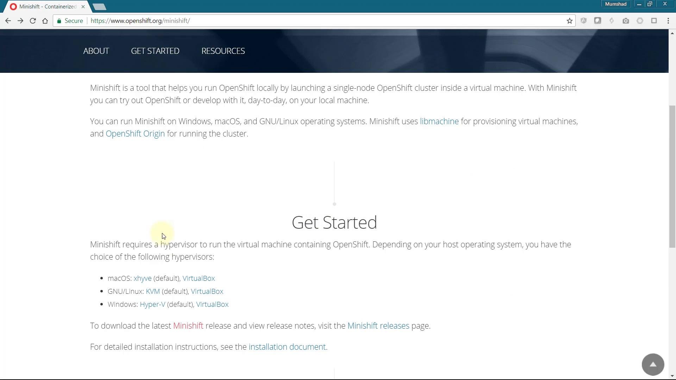
Task: Open the xhyve hypervisor link
Action: [x=143, y=278]
